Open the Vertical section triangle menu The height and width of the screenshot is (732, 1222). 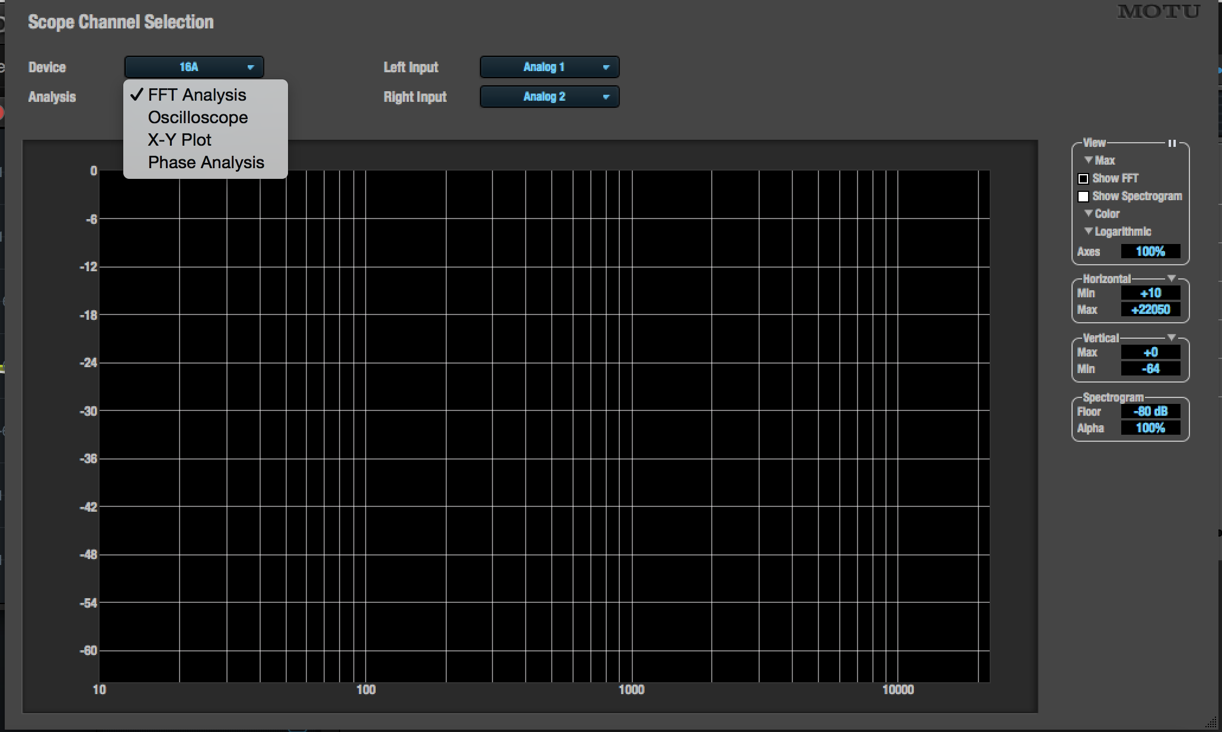(1171, 338)
